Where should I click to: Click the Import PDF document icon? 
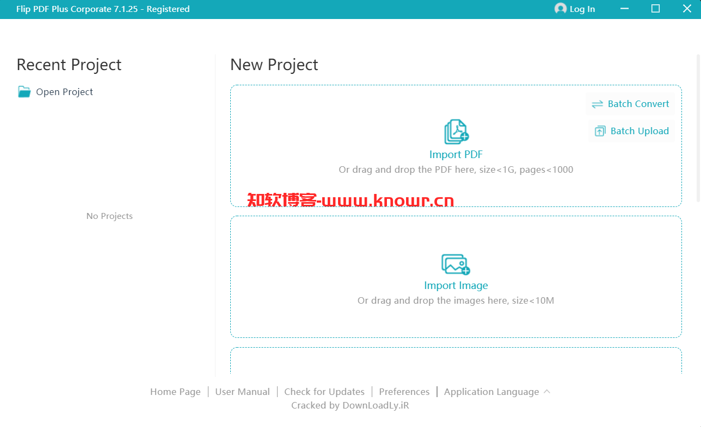point(456,132)
